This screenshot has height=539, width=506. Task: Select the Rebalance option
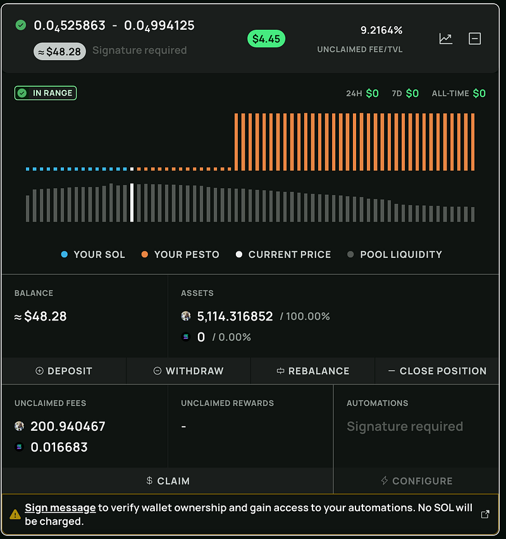pos(312,371)
